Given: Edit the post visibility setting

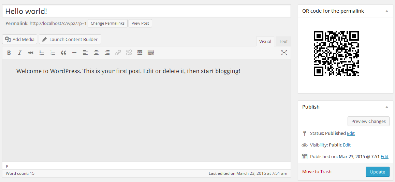Looking at the screenshot, I should tap(347, 145).
